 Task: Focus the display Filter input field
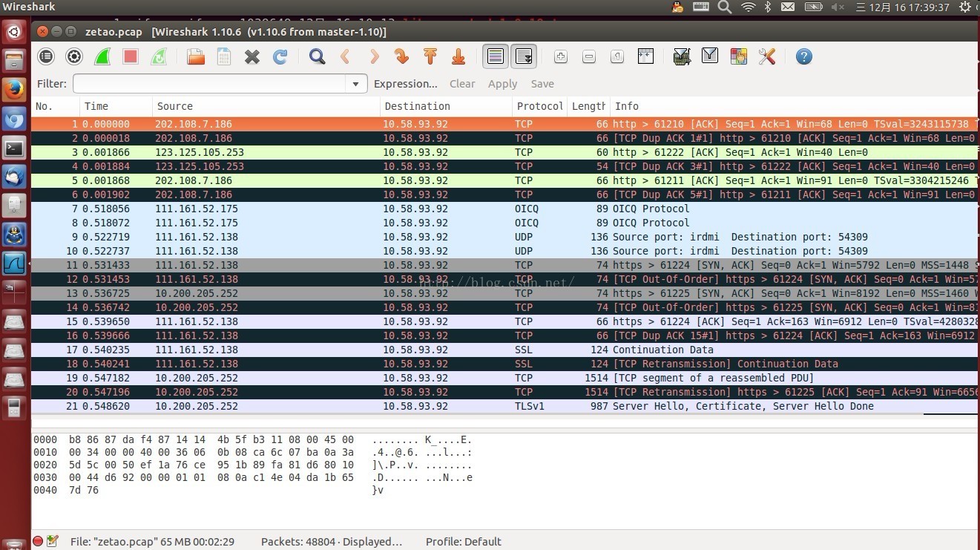pos(210,84)
